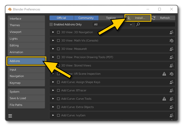This screenshot has width=183, height=126.
Task: Click the Install download arrow icon
Action: 129,18
